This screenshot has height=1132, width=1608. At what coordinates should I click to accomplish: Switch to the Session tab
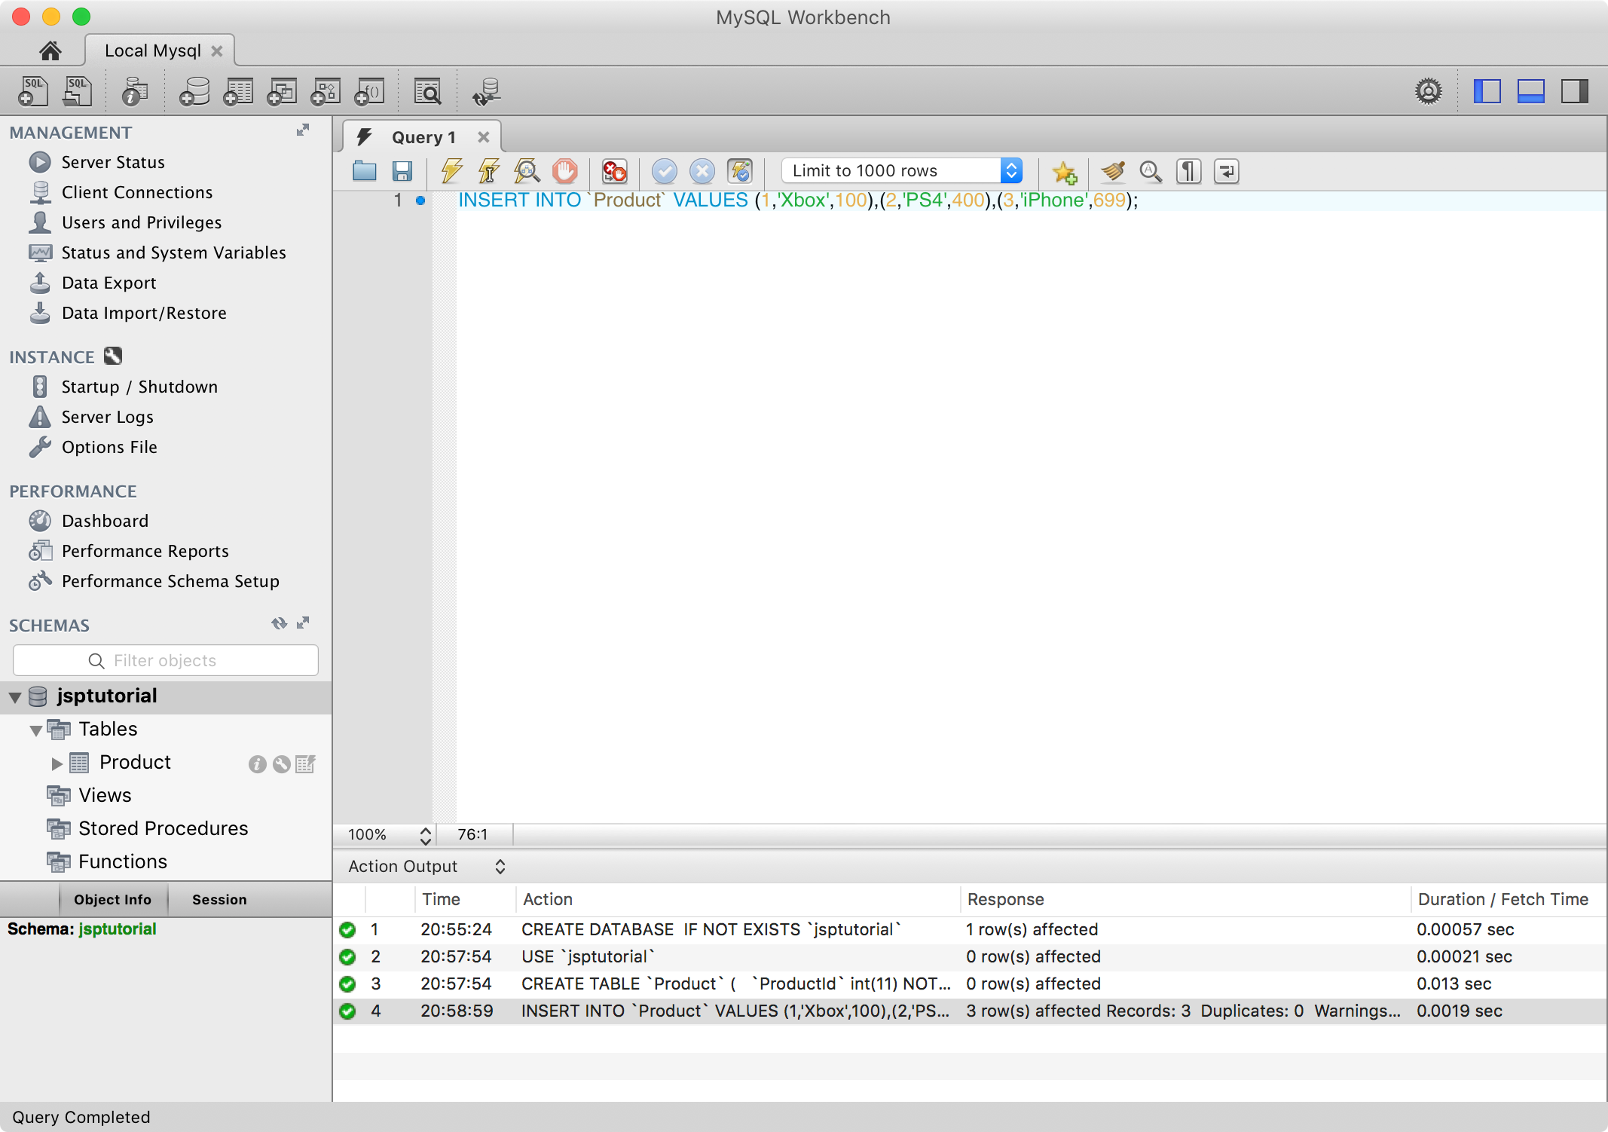pyautogui.click(x=219, y=899)
